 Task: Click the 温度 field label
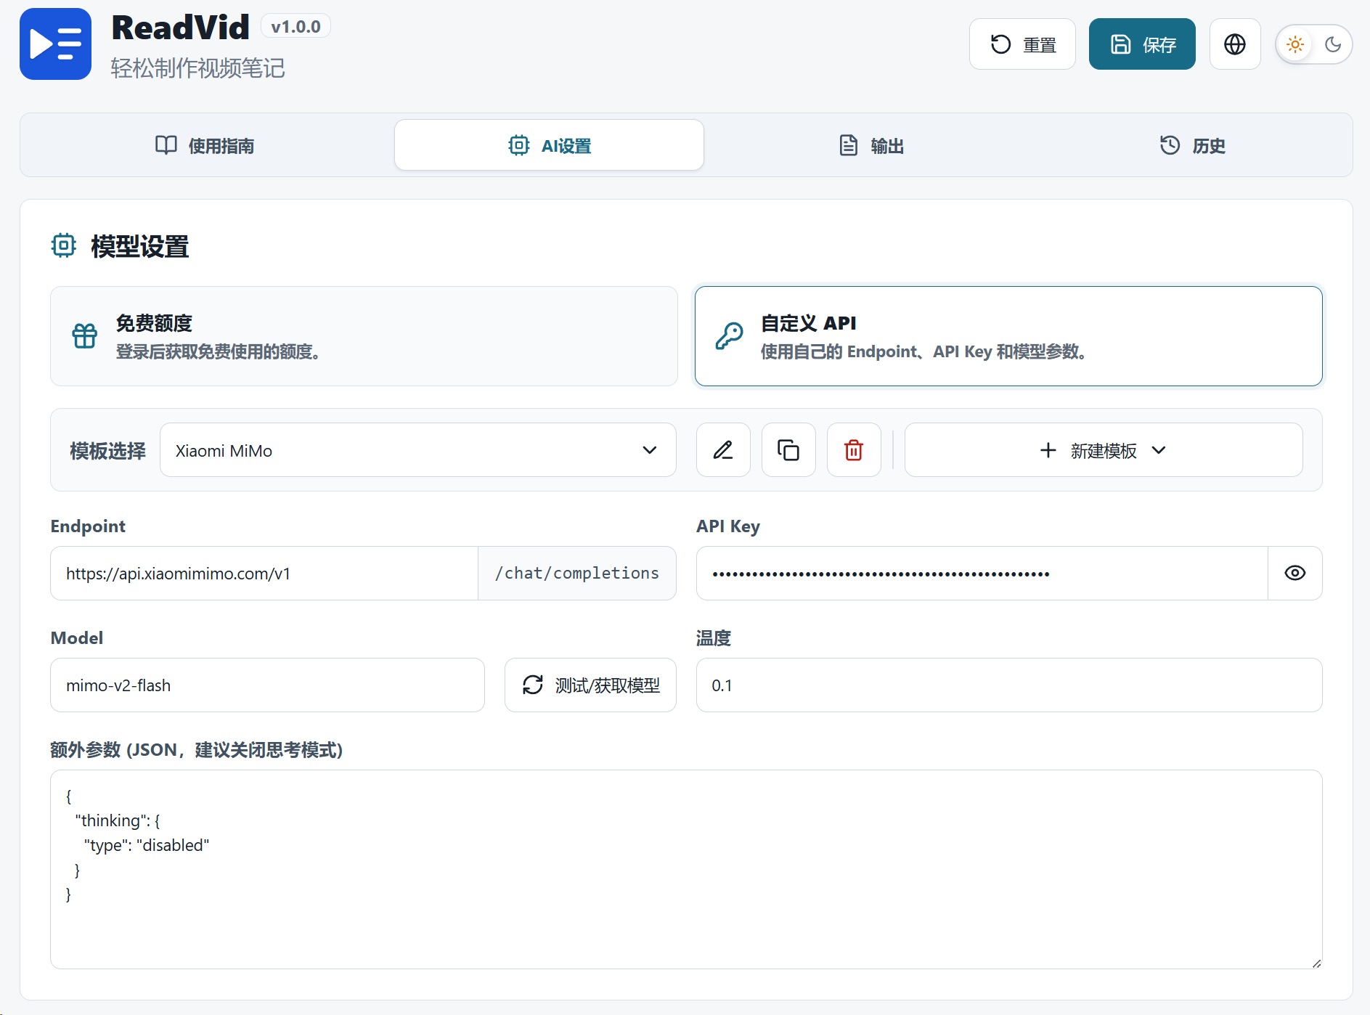714,638
